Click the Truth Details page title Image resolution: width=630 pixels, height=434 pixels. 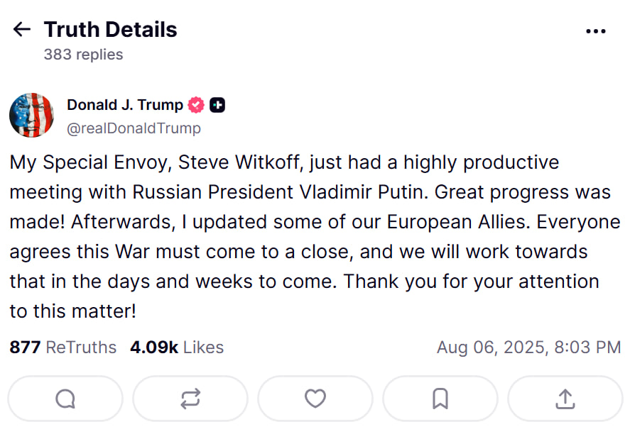110,30
